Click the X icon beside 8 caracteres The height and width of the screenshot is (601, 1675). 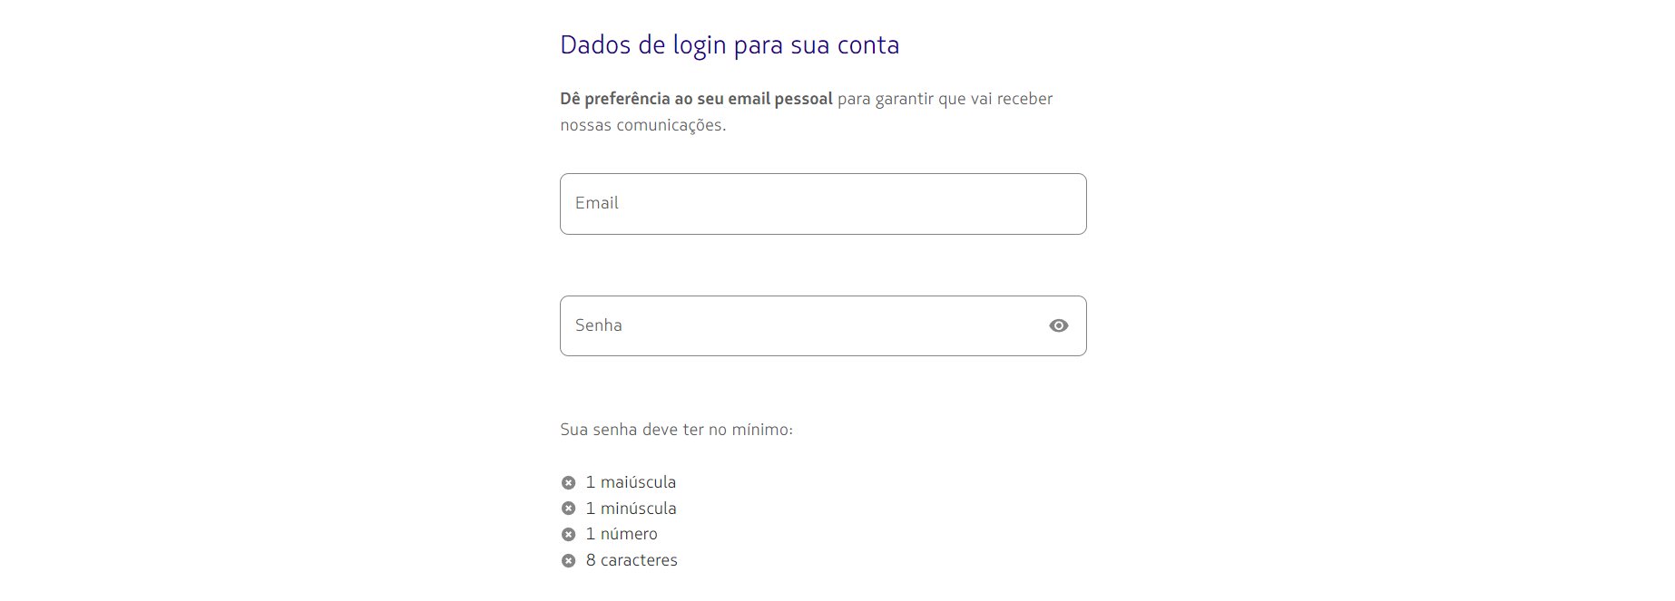pos(568,561)
